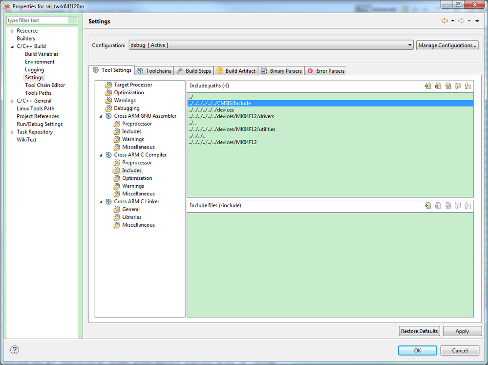The width and height of the screenshot is (488, 365).
Task: Collapse the C/C++ Build node
Action: [12, 47]
